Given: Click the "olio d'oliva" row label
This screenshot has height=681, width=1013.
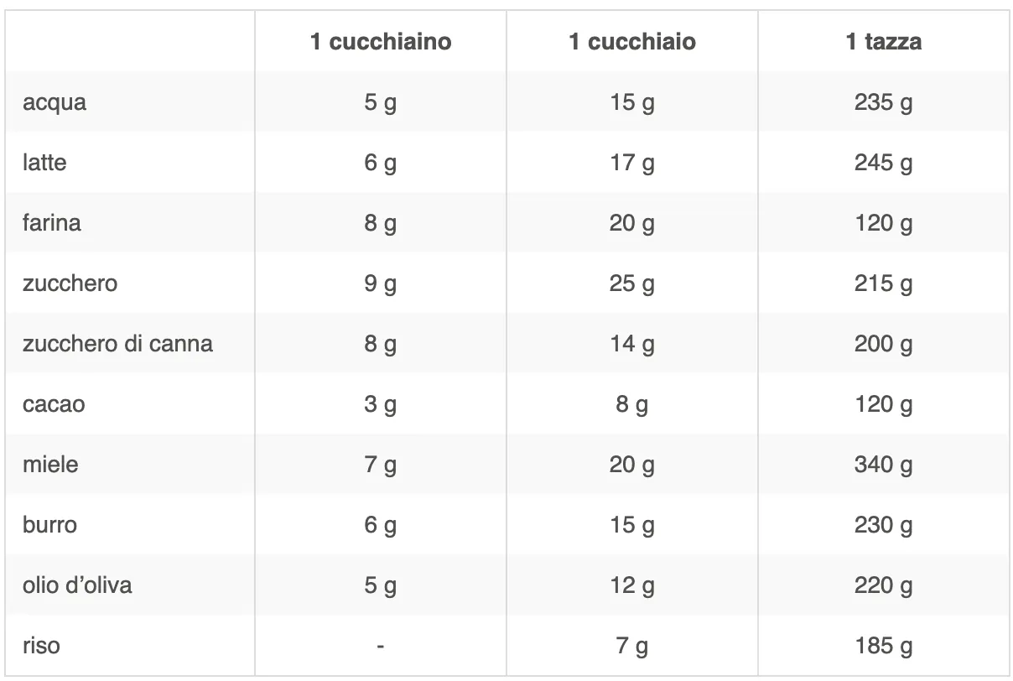Looking at the screenshot, I should coord(77,585).
